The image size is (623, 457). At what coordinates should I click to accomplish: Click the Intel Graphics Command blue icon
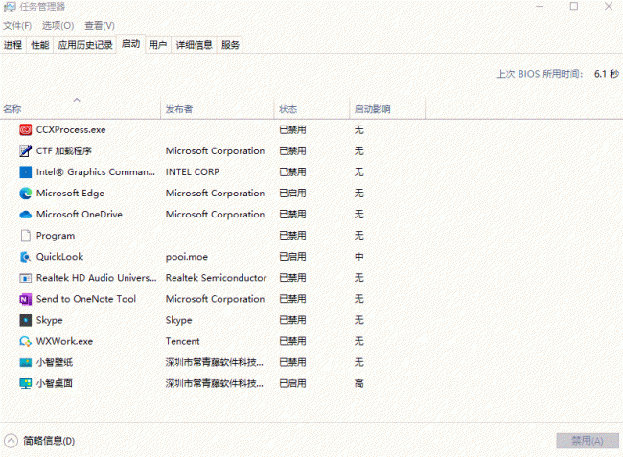click(x=26, y=171)
